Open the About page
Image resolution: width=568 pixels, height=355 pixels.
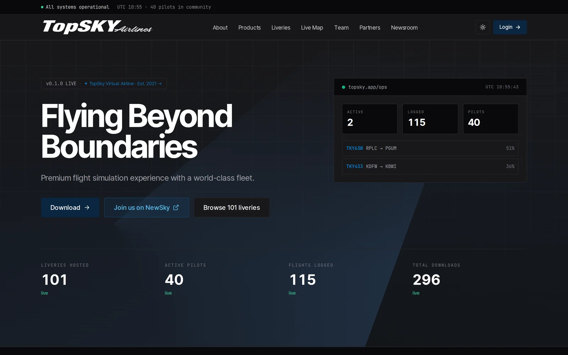pos(220,28)
